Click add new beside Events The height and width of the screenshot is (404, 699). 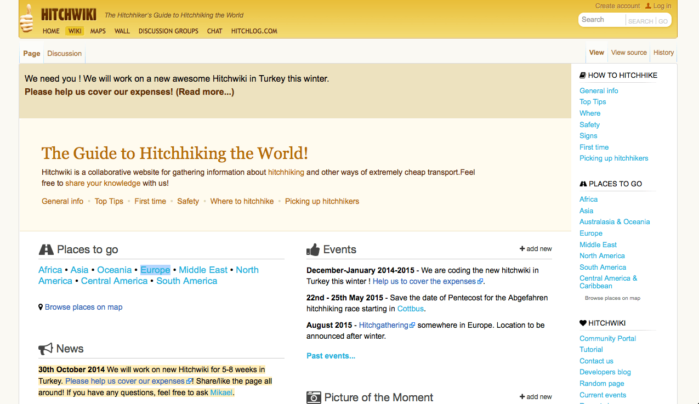pos(536,248)
